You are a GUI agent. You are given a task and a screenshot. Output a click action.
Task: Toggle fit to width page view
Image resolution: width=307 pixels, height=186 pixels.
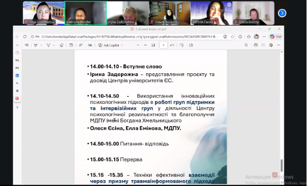coord(153,45)
